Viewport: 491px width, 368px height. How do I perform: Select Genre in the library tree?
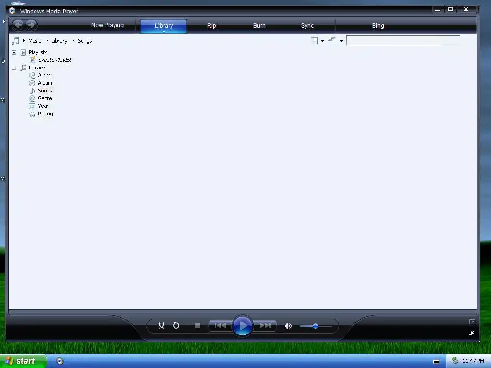(x=45, y=98)
